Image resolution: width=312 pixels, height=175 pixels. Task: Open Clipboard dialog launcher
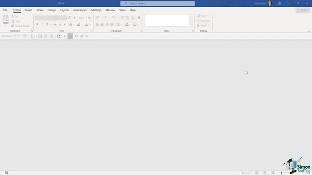[x=32, y=31]
